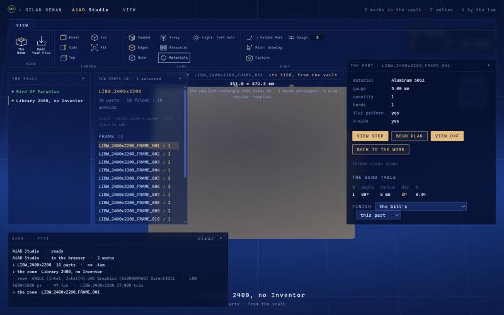Click the Capture camera icon

[249, 58]
